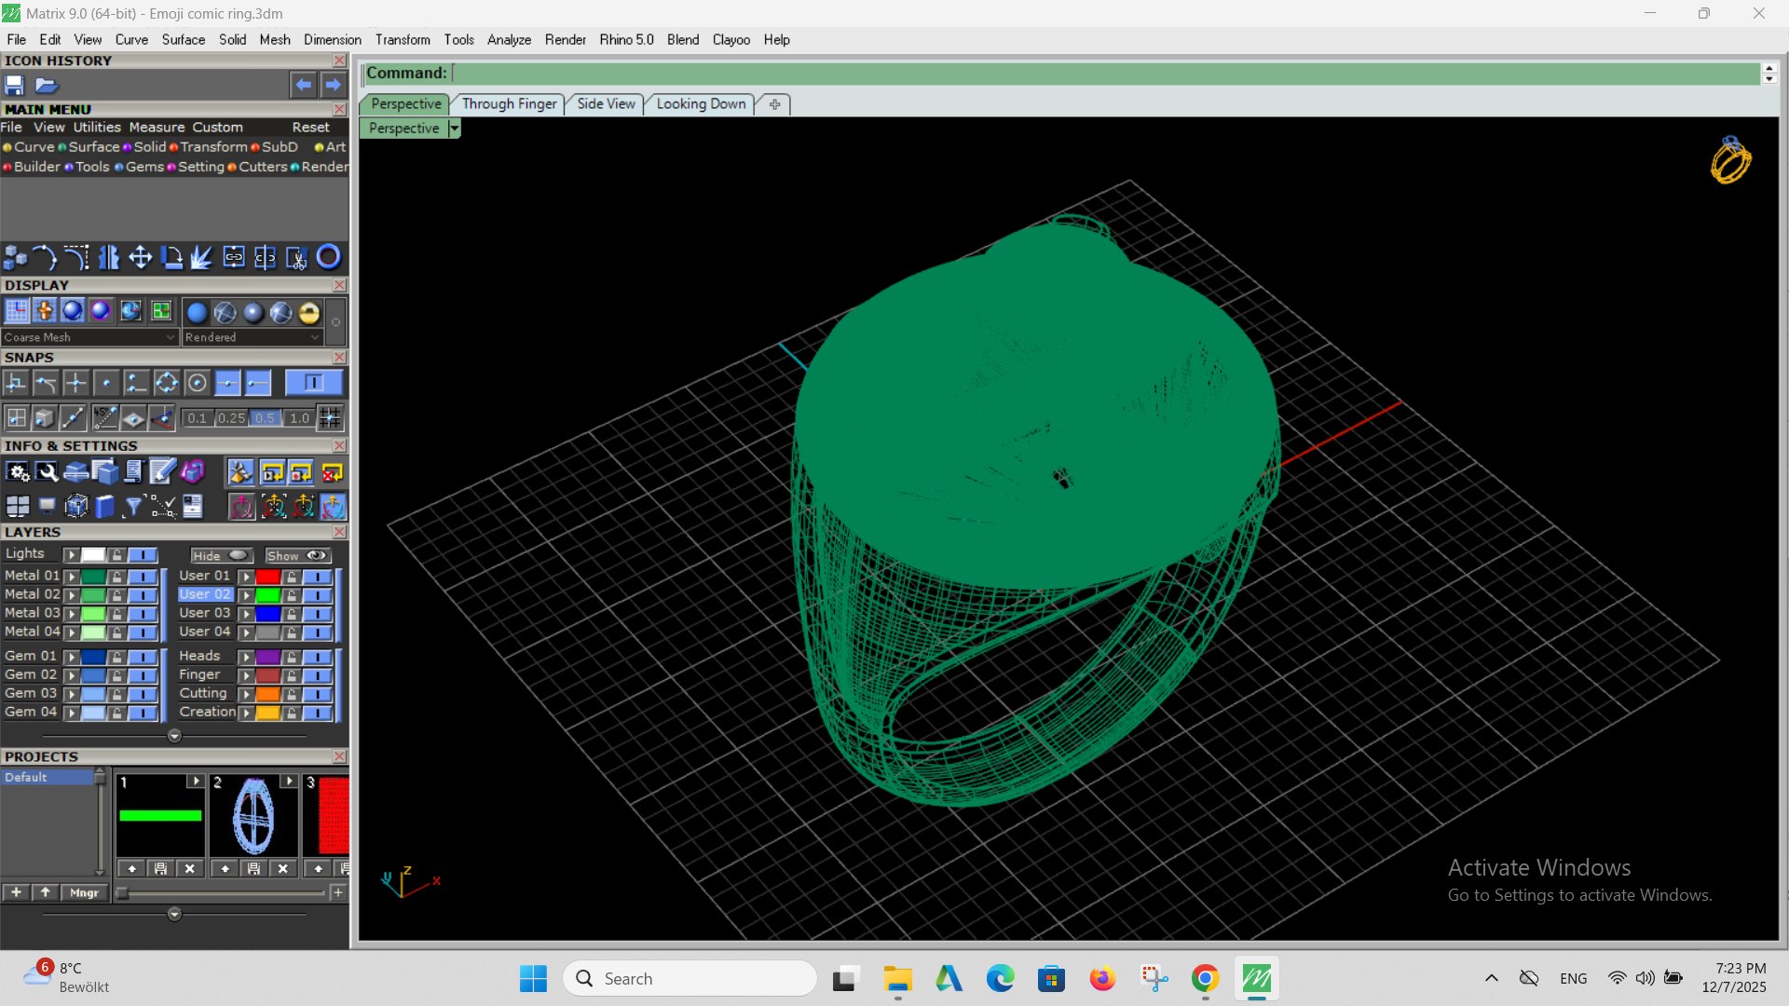Screen dimensions: 1789x1006
Task: Toggle the point snap in Snaps panel
Action: (106, 383)
